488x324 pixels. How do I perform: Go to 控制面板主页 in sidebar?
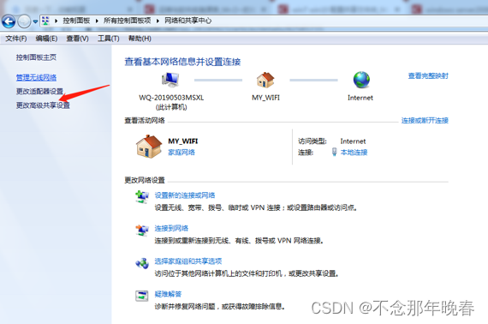pyautogui.click(x=36, y=57)
